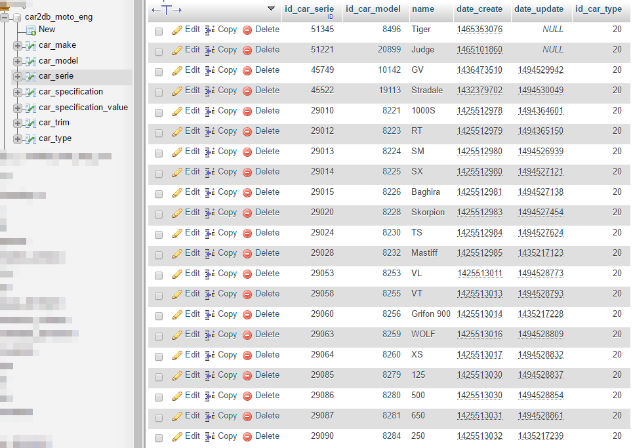Check the checkbox for Mastiff row
633x448 pixels.
[159, 255]
